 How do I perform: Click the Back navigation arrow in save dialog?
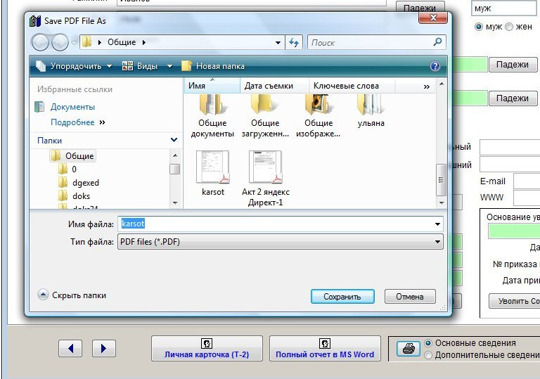(40, 42)
